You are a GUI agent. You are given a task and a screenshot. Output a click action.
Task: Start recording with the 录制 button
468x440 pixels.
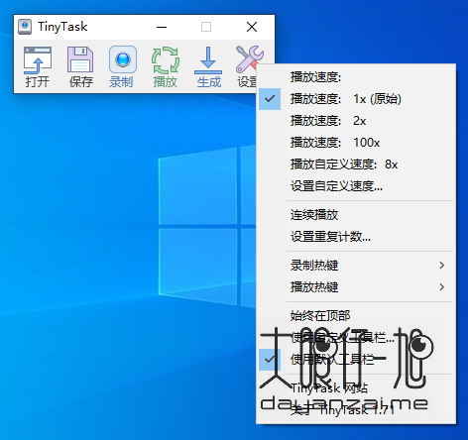click(x=122, y=67)
